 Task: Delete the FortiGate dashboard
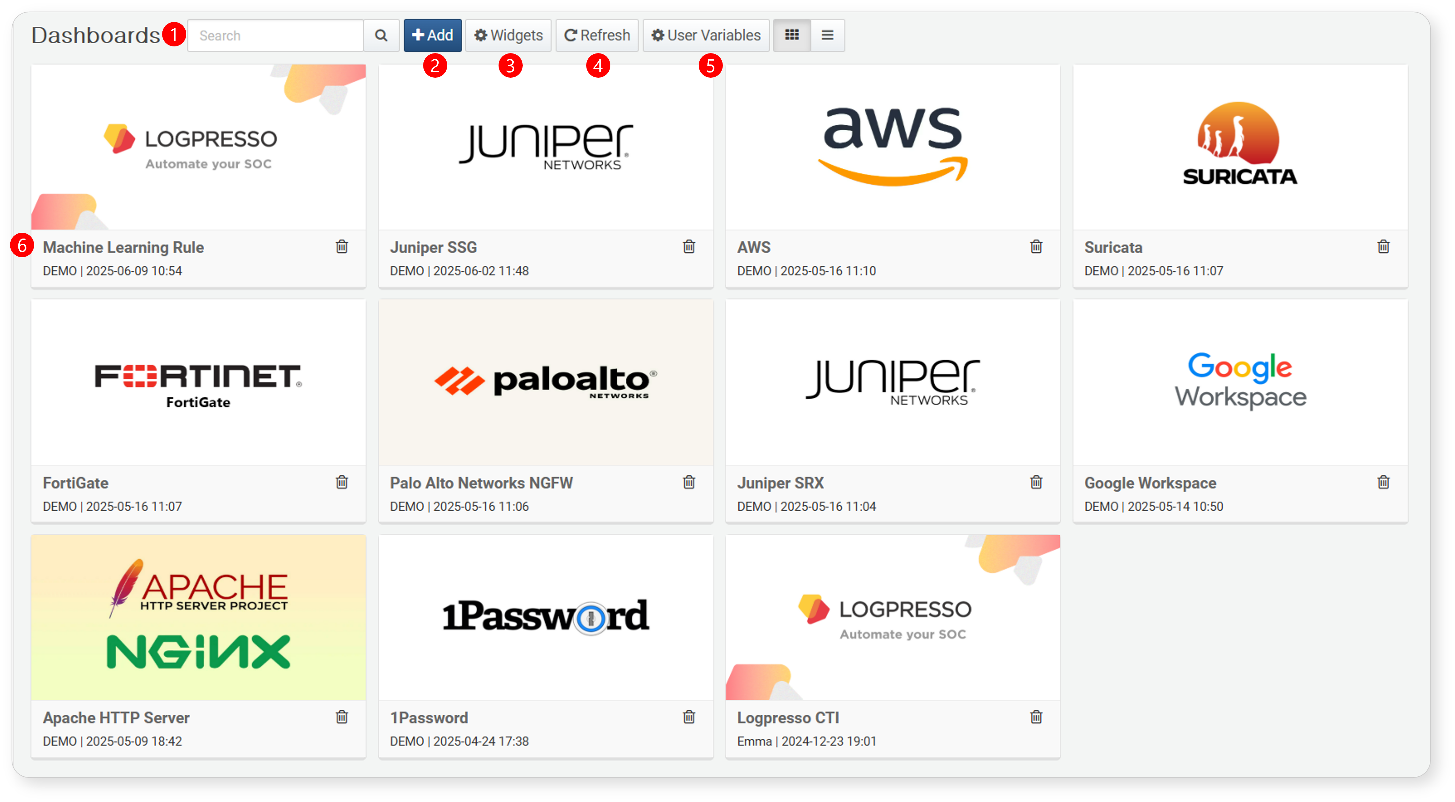(x=342, y=482)
